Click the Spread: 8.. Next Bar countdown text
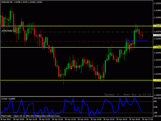 click(128, 94)
